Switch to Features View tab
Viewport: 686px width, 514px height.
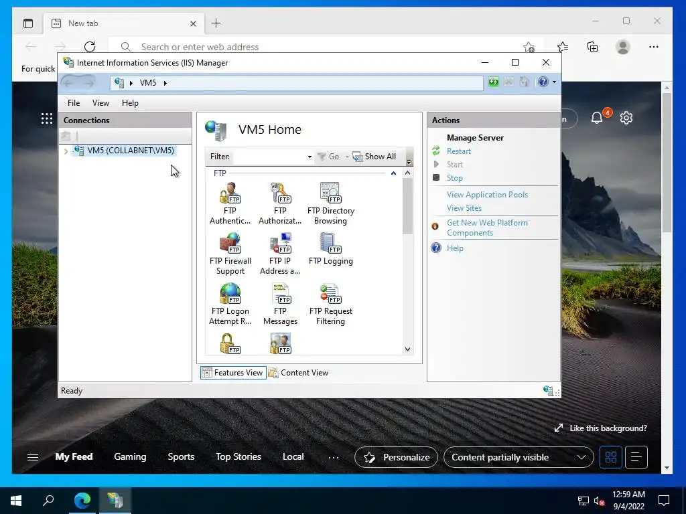233,373
